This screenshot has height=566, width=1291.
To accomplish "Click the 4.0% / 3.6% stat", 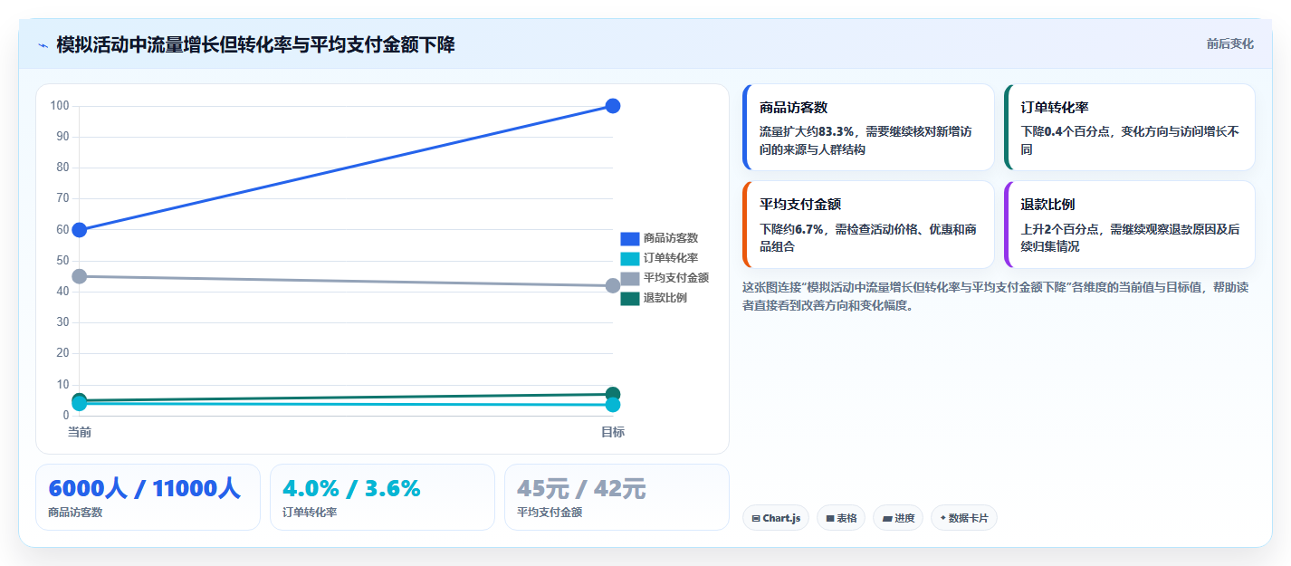I will 351,489.
